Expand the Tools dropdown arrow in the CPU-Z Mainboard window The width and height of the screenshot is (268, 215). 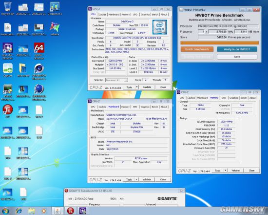click(x=136, y=179)
